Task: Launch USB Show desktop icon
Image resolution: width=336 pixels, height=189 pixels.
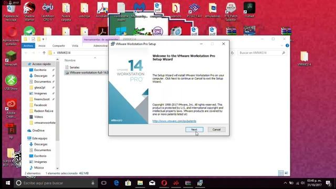Action: (11, 83)
